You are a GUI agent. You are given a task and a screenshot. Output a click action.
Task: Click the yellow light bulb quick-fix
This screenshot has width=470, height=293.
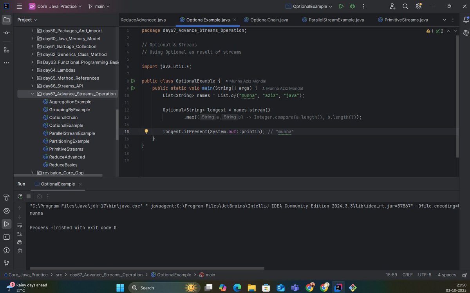146,131
